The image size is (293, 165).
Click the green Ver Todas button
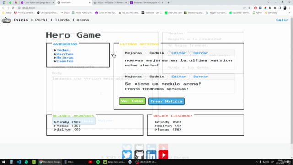click(132, 101)
